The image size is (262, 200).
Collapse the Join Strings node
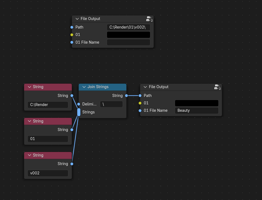tap(84, 87)
